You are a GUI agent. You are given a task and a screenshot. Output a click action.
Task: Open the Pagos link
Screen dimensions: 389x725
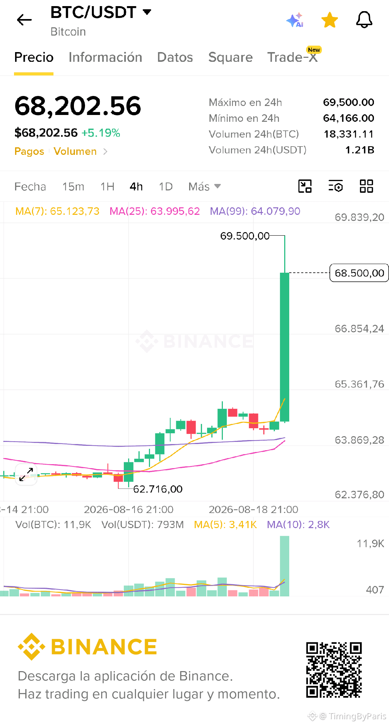[29, 151]
